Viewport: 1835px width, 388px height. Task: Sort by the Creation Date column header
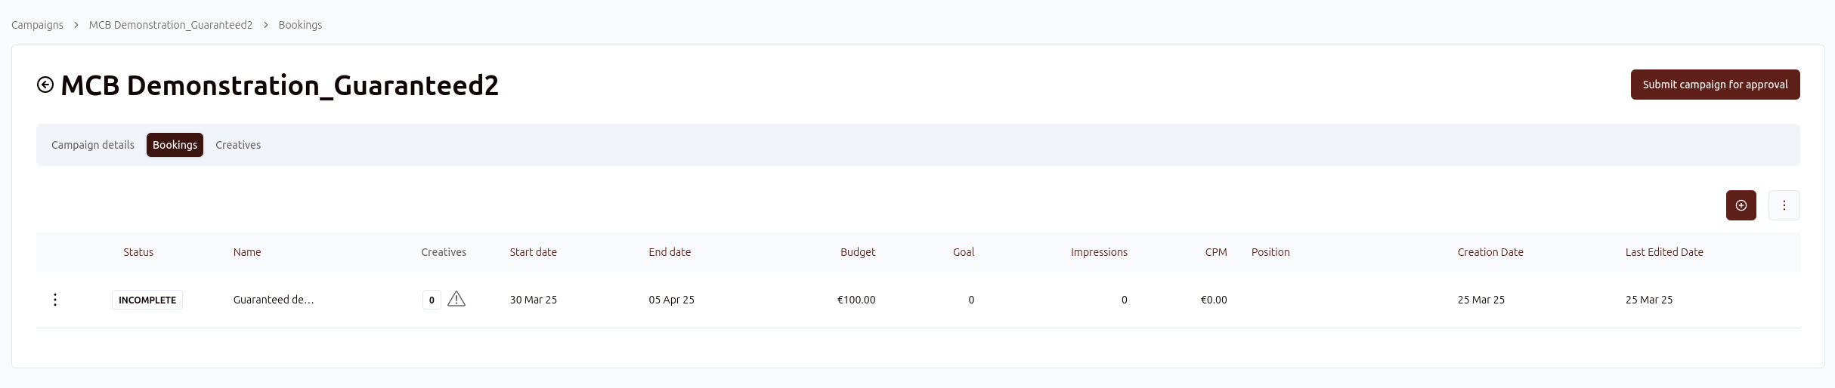(x=1490, y=252)
